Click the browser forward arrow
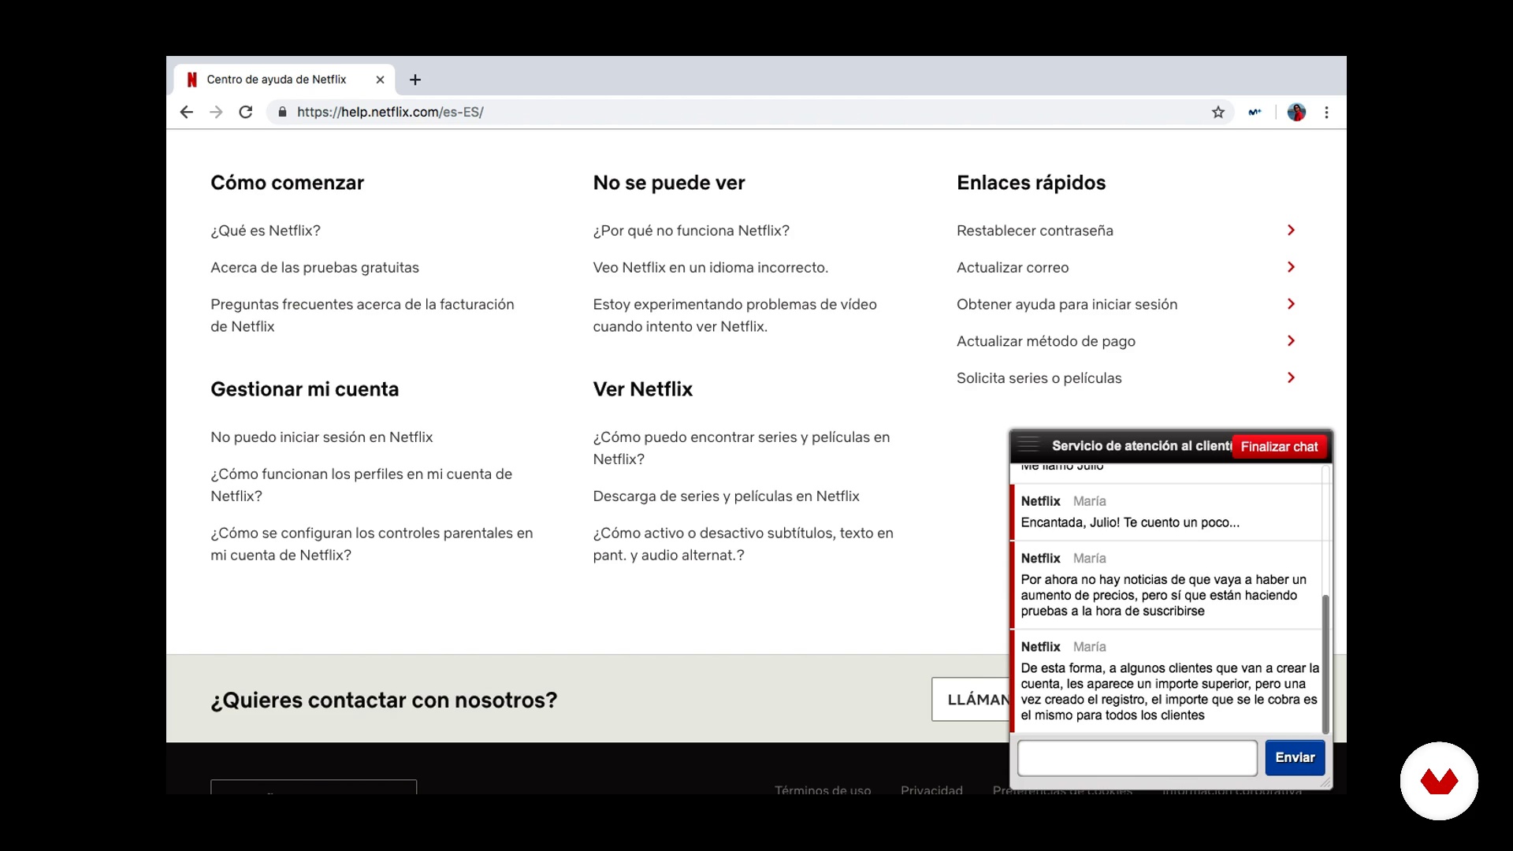This screenshot has height=851, width=1513. coord(216,112)
